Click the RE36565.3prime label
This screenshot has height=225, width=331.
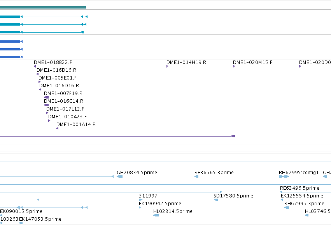pyautogui.click(x=214, y=173)
